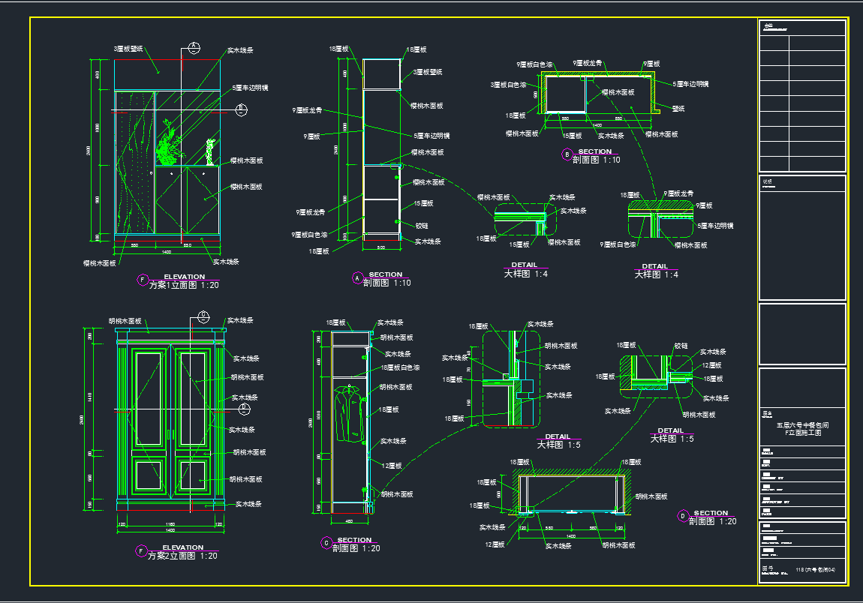Click the 18厘板白色漆 label in section C

[400, 368]
